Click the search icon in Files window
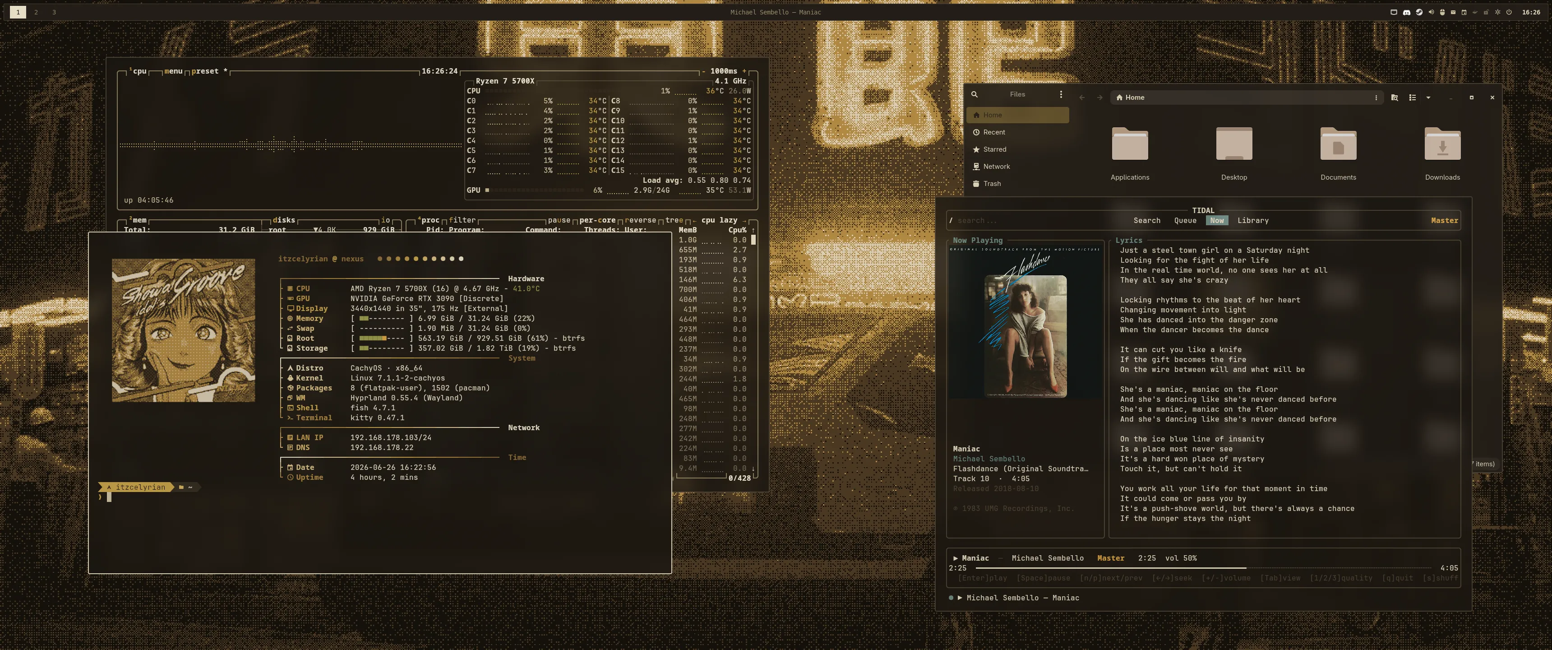Viewport: 1552px width, 650px height. pos(974,94)
